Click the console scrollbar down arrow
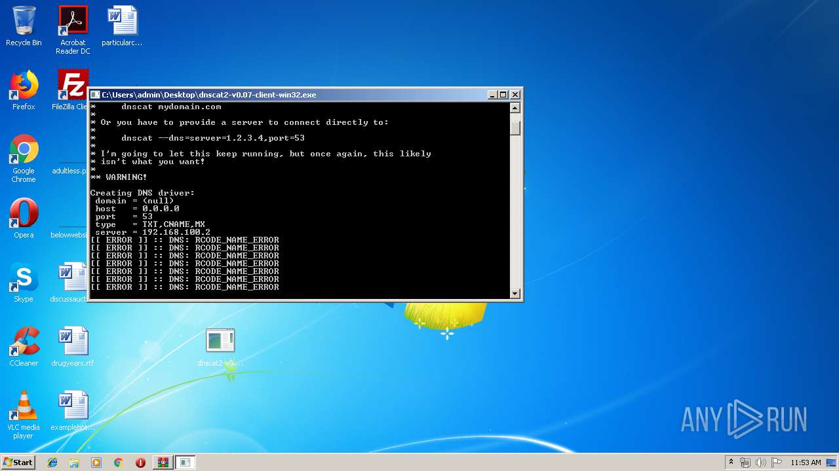Viewport: 839px width, 471px height. click(515, 294)
